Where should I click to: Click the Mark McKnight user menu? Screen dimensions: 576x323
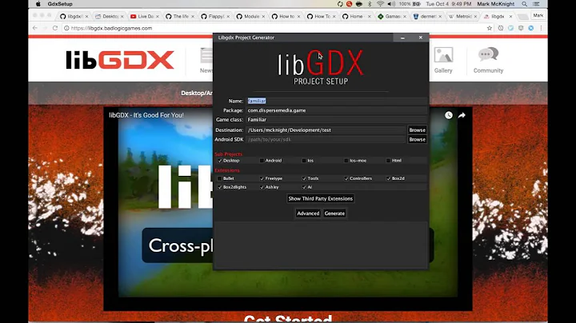(495, 4)
